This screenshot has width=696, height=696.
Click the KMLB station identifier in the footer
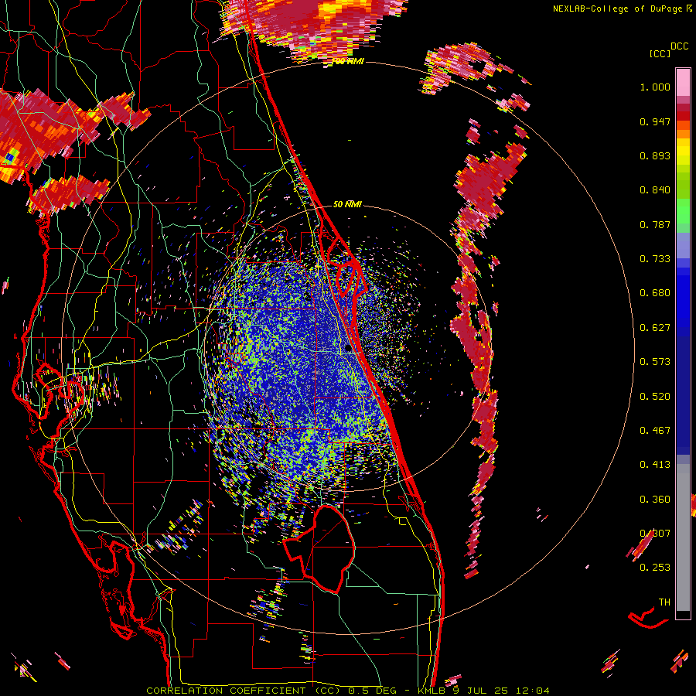[433, 691]
